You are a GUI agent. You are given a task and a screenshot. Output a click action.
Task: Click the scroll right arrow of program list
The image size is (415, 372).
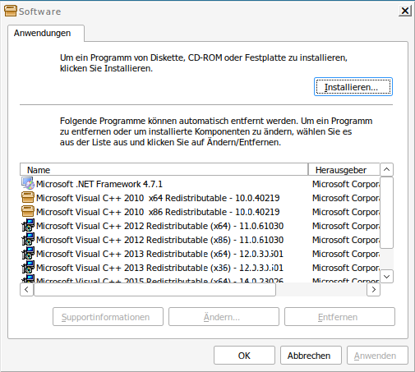(x=373, y=289)
